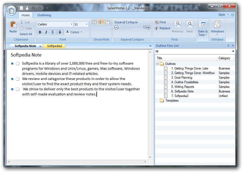Viewport: 243px width, 173px height.
Task: Collapse outline with the minus button
Action: (116, 27)
